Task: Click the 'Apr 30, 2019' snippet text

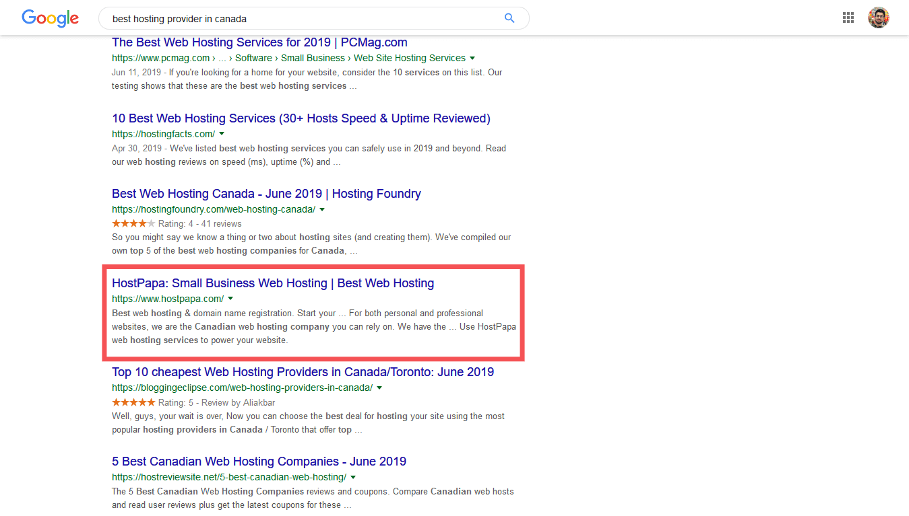Action: (137, 148)
